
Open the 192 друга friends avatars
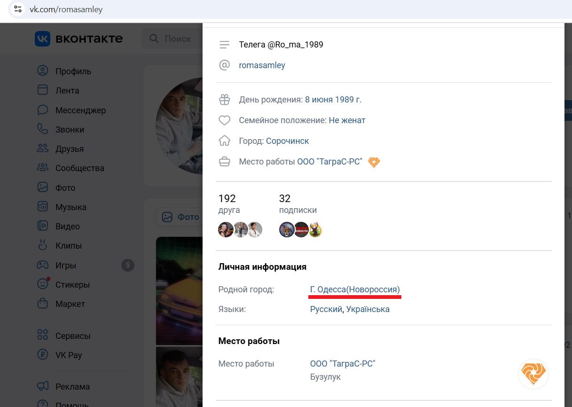pos(240,229)
